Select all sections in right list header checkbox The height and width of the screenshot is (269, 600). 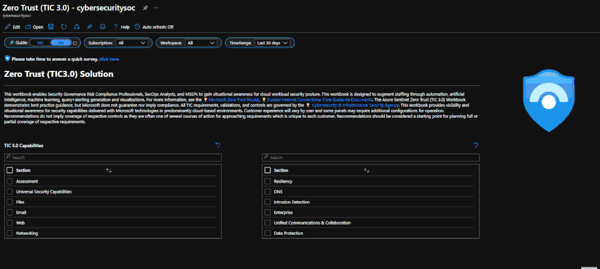pos(268,171)
